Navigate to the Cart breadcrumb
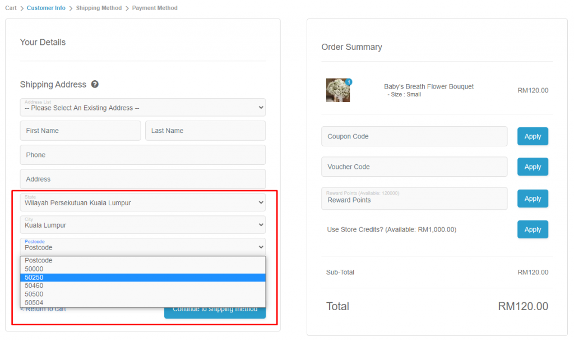574x341 pixels. coord(11,8)
